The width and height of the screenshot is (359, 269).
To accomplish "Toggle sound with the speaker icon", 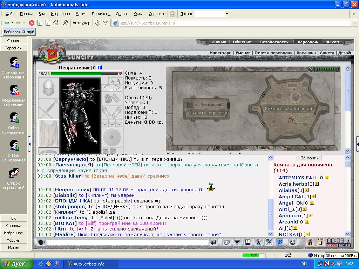I will (x=97, y=23).
